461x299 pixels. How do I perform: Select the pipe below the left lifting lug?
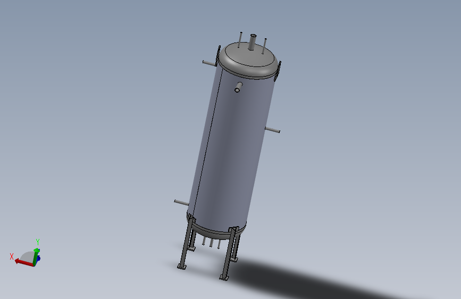pos(209,63)
